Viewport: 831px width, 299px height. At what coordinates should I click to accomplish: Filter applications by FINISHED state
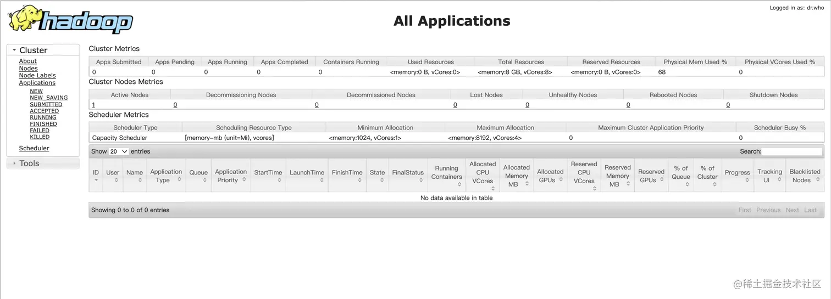43,124
